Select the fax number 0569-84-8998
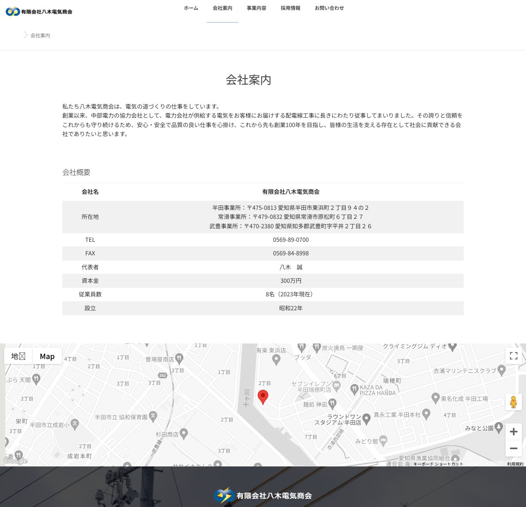The image size is (526, 507). click(291, 253)
